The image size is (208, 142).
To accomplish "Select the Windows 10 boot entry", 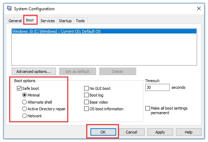I will point(104,31).
